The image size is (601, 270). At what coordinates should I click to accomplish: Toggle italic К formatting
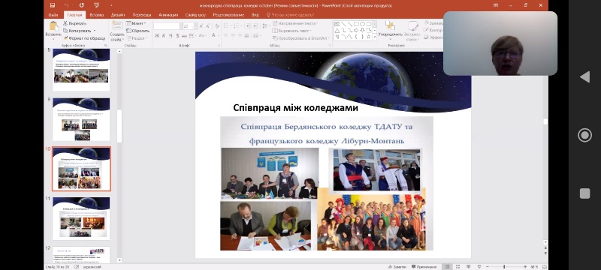[164, 35]
